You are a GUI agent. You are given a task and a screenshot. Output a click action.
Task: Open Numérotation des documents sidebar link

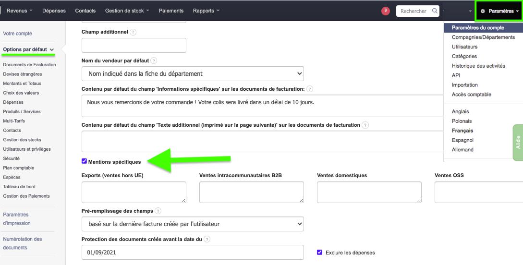[x=23, y=243]
